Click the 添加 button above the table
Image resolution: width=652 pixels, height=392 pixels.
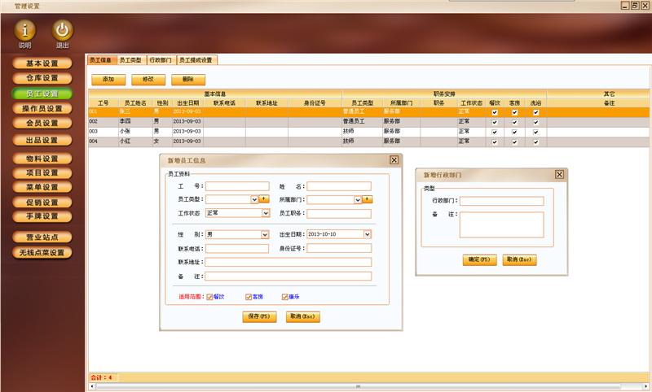pos(108,79)
